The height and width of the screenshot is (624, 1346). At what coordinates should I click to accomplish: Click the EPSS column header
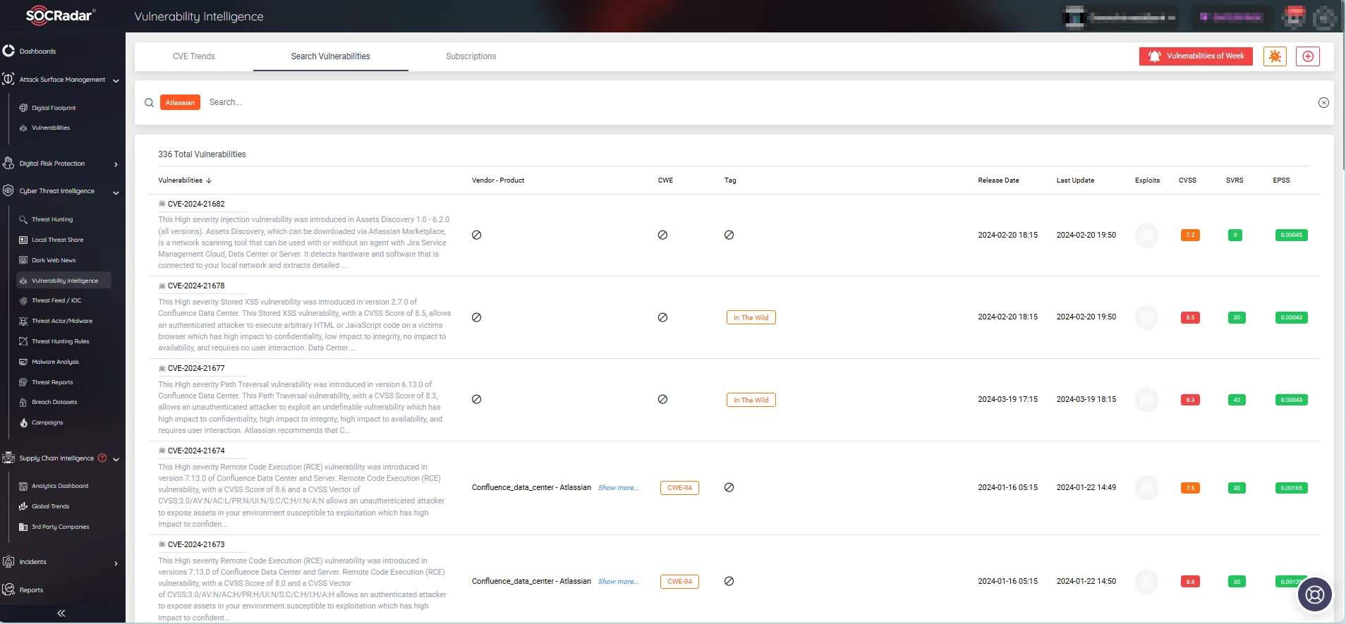(1281, 181)
